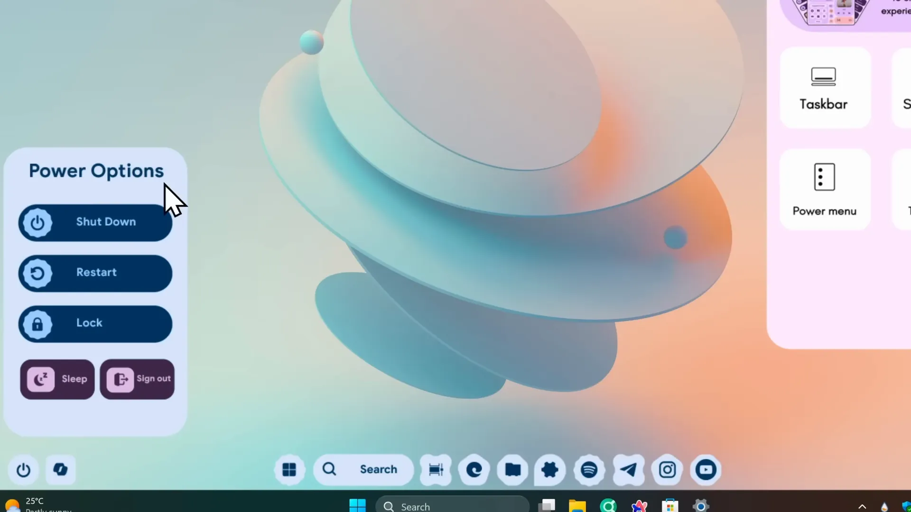Open the YouTube icon in the custom dock
This screenshot has height=512, width=911.
(x=706, y=470)
